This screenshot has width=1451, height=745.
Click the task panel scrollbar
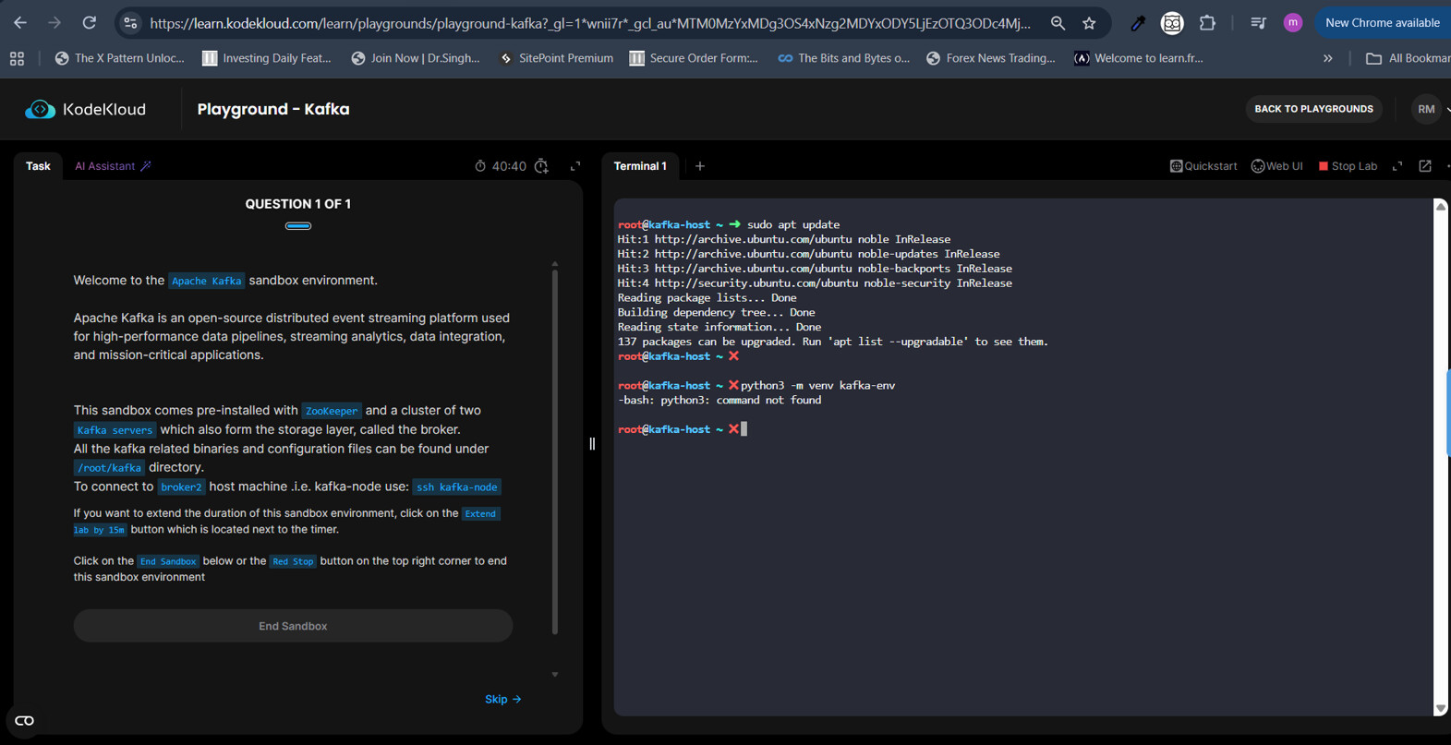(x=555, y=451)
